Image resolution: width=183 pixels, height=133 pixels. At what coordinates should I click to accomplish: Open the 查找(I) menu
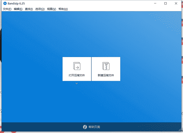(29, 9)
